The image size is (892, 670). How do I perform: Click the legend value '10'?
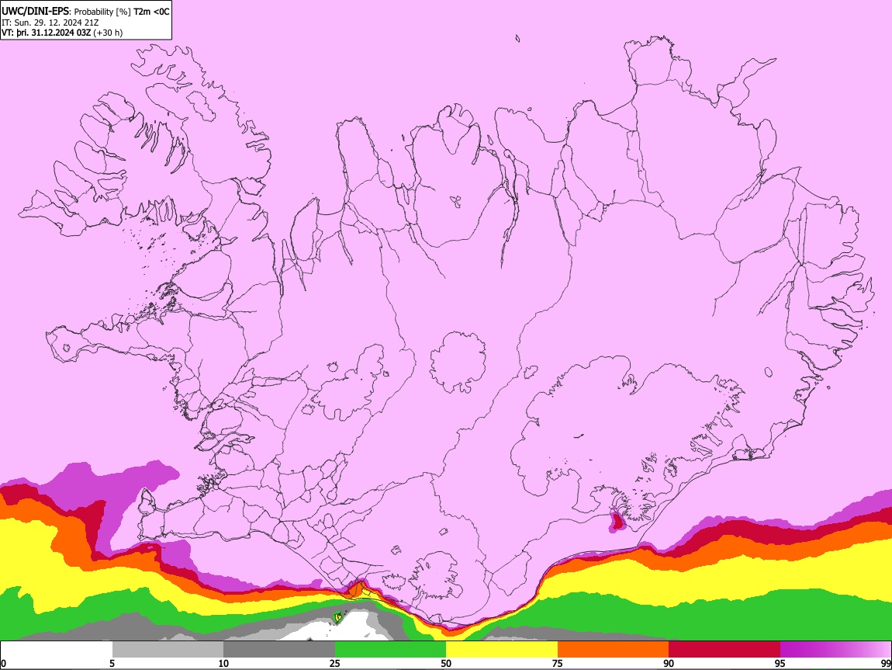pos(223,664)
